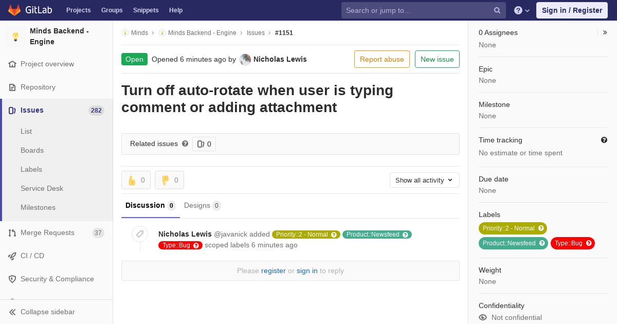Click the #1151 breadcrumb item

284,33
